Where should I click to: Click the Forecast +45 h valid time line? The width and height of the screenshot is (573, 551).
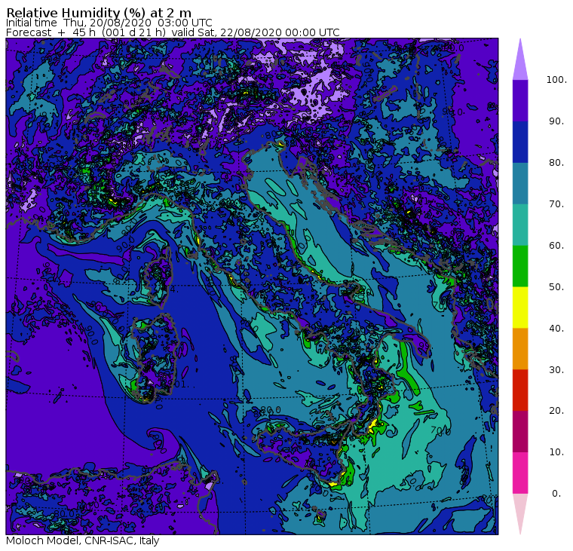point(173,32)
